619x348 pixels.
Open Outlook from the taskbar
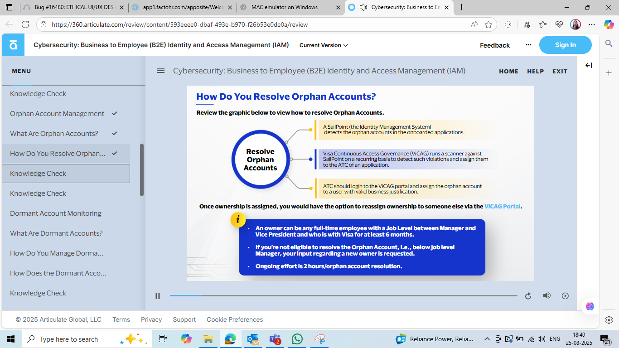[x=253, y=339]
